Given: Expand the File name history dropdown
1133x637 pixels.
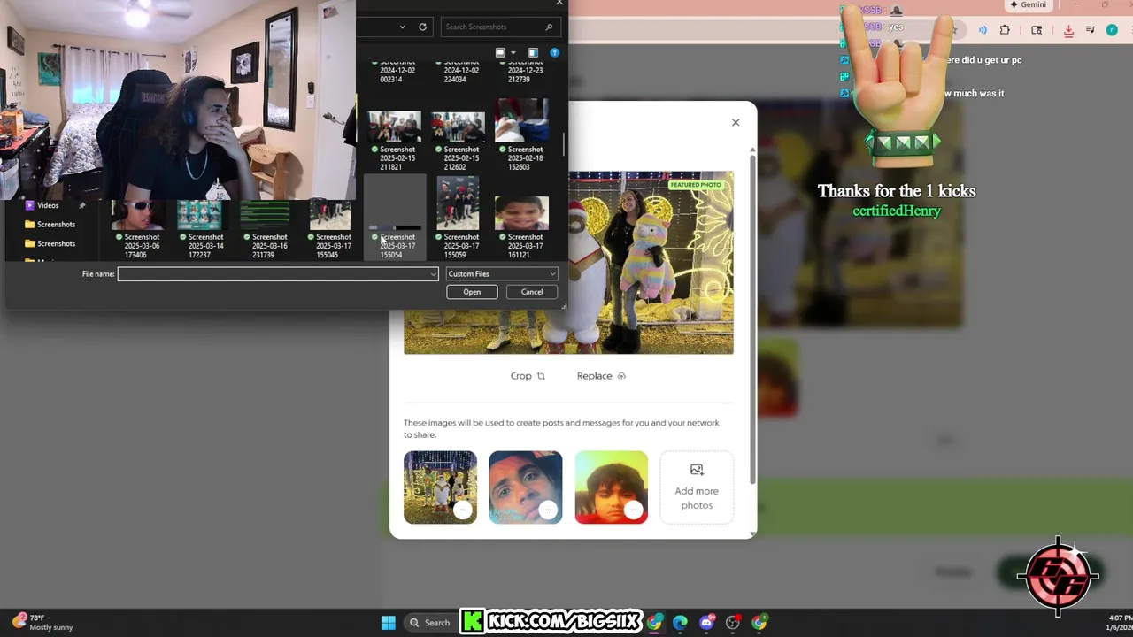Looking at the screenshot, I should (x=433, y=274).
